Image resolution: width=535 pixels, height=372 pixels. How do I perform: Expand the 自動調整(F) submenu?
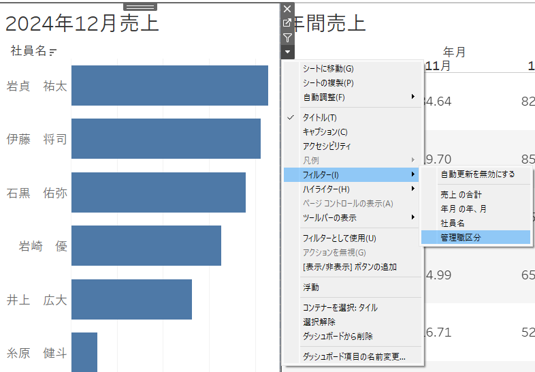(x=353, y=97)
